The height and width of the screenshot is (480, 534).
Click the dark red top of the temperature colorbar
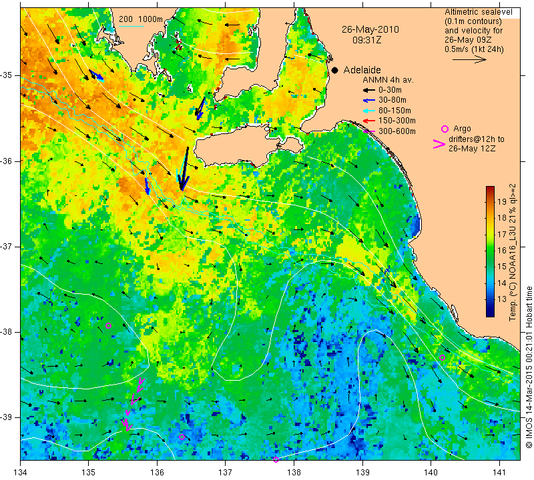click(490, 189)
